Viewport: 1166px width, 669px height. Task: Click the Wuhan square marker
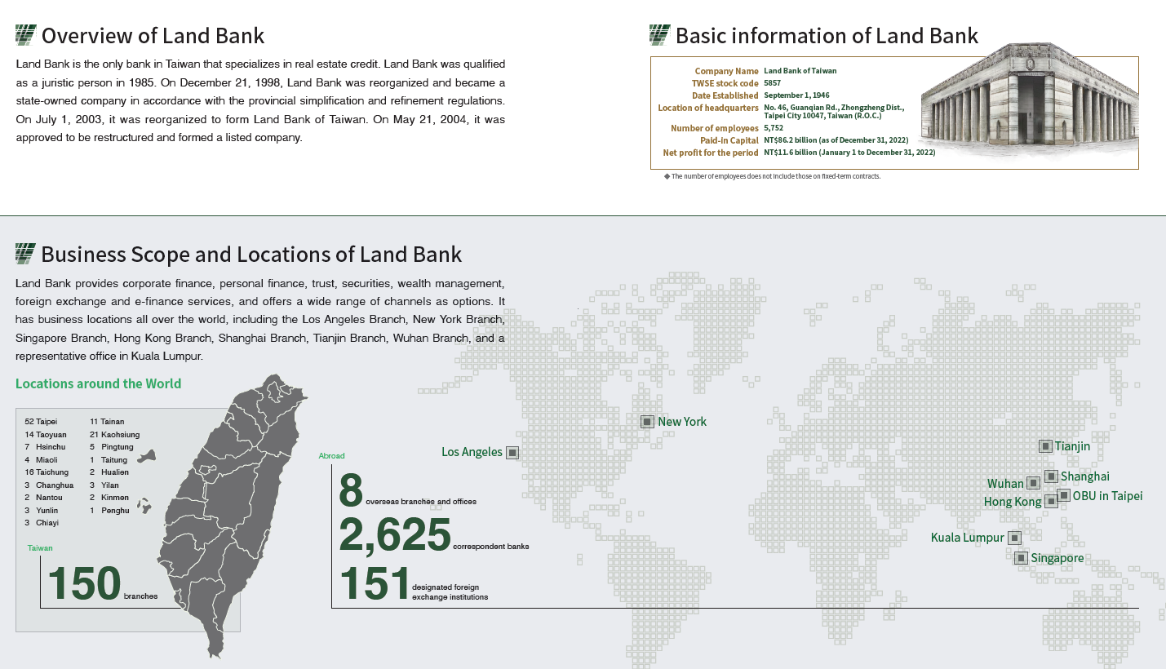click(x=1033, y=483)
